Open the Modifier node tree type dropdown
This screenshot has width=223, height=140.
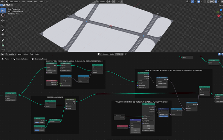pos(11,54)
